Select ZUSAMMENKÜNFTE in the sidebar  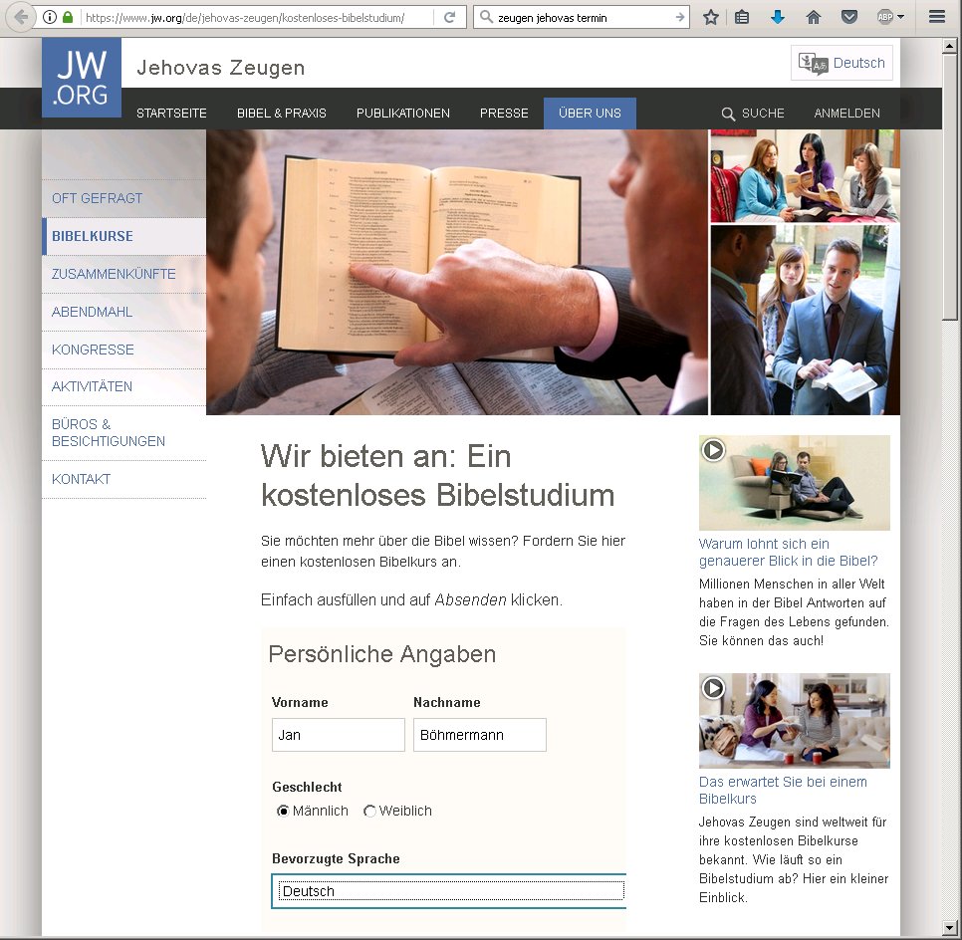click(x=114, y=274)
